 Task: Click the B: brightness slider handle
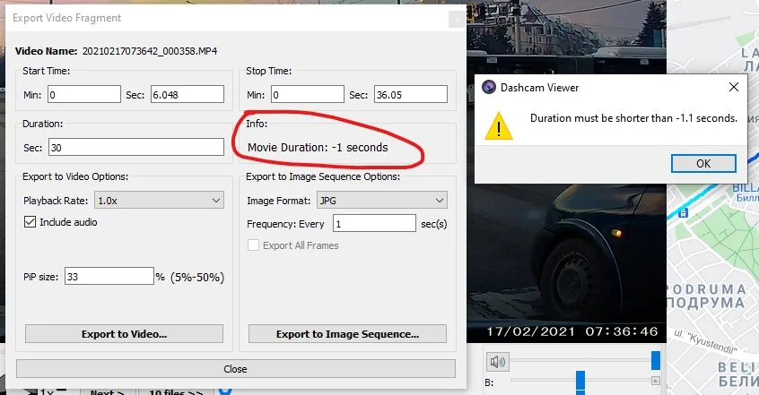coord(581,380)
